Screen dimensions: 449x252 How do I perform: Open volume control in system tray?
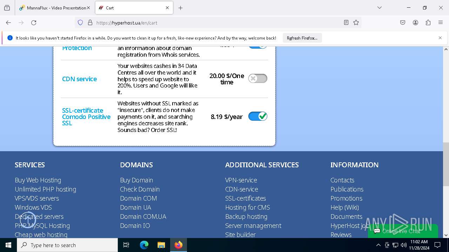(404, 245)
